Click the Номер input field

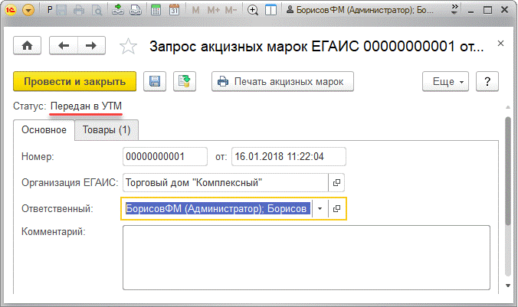pyautogui.click(x=165, y=156)
